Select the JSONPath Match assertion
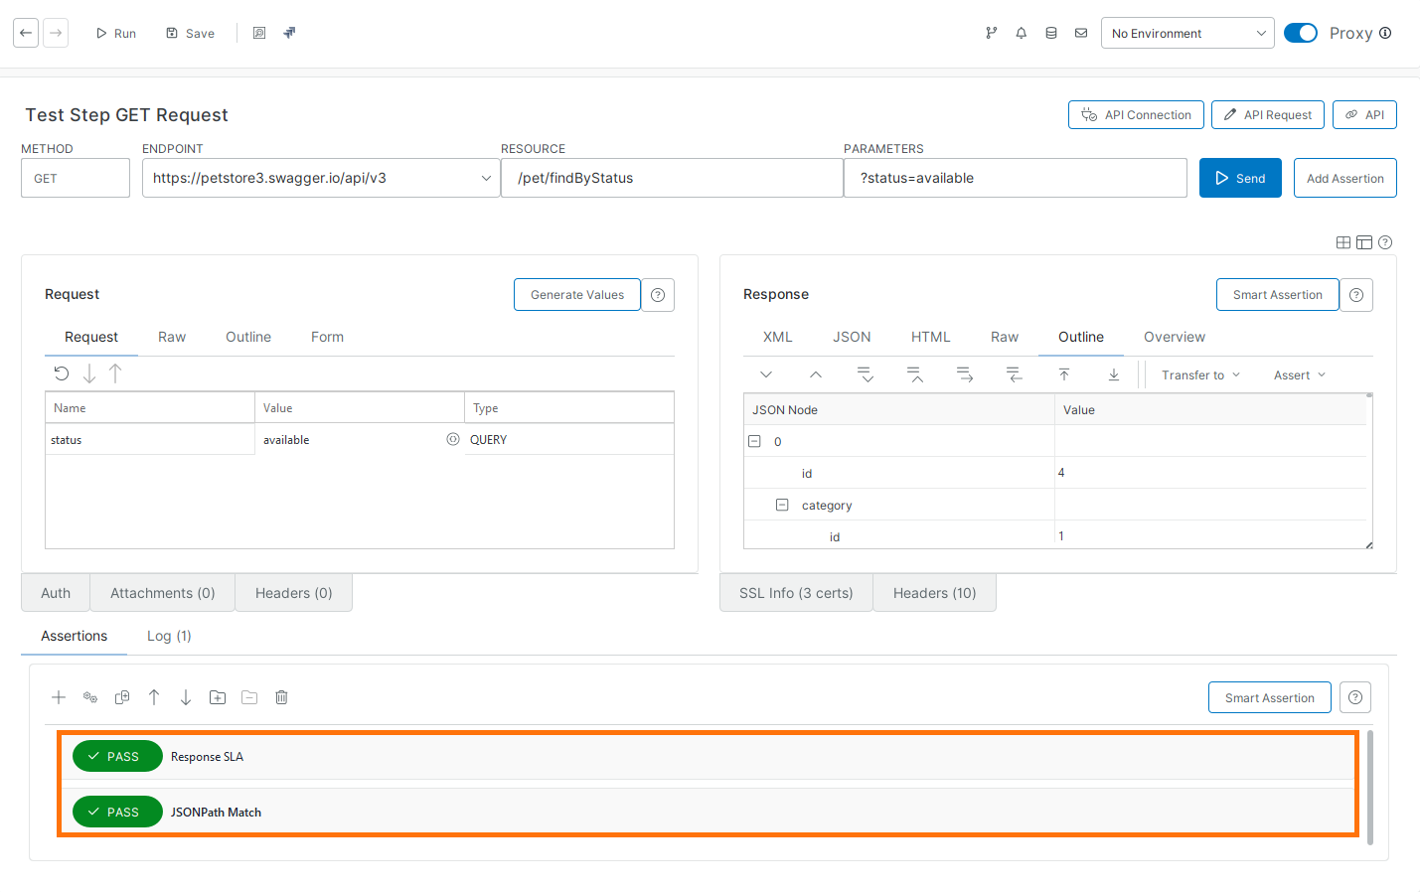This screenshot has width=1420, height=892. [709, 813]
